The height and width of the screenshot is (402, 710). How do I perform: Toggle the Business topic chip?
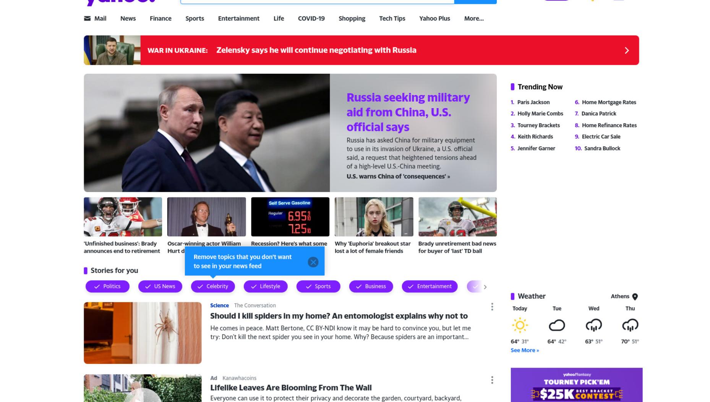[371, 286]
